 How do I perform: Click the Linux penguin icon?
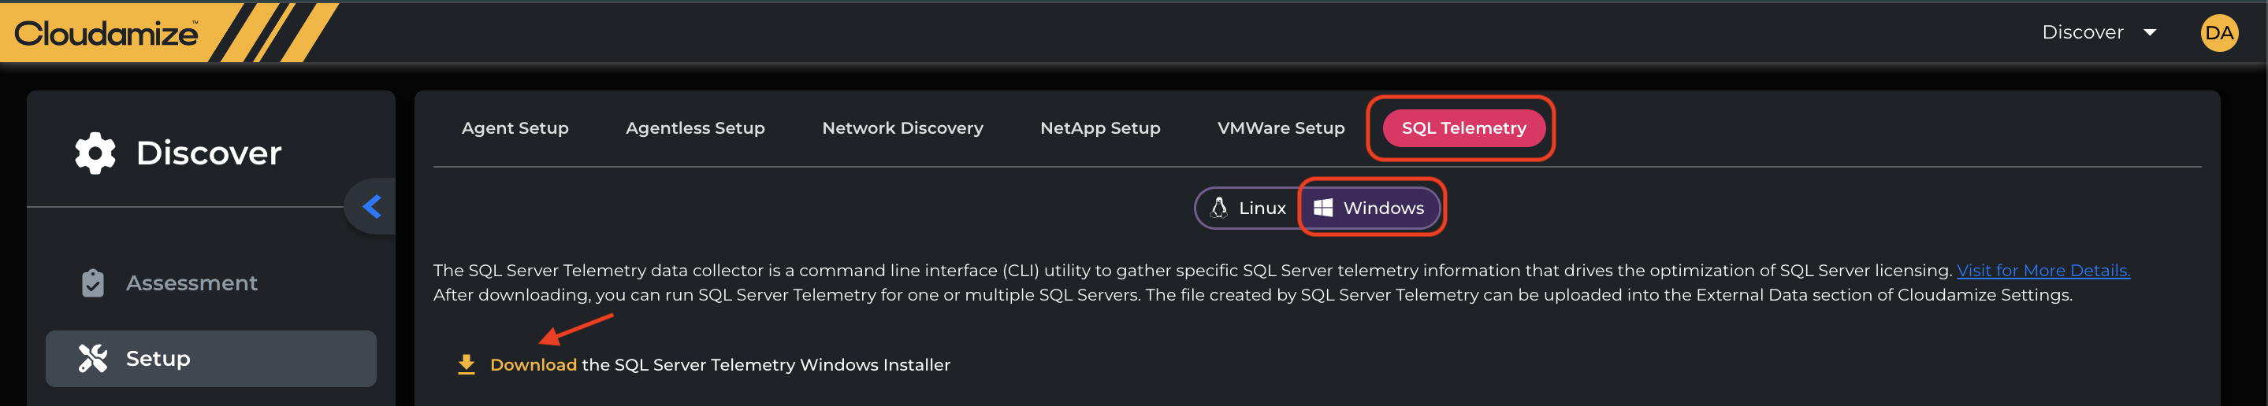coord(1218,209)
